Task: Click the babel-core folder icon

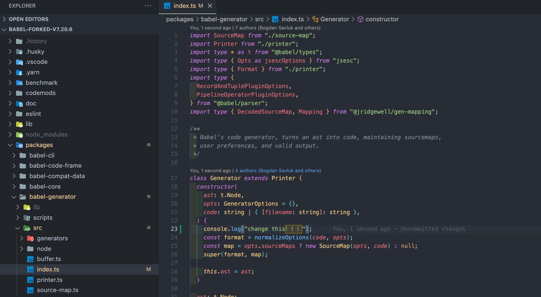Action: point(23,187)
